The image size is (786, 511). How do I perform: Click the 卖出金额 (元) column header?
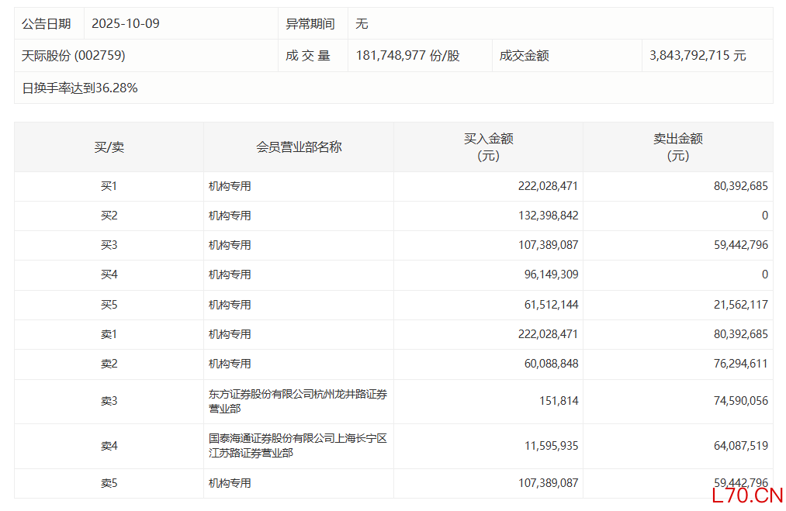pyautogui.click(x=677, y=147)
